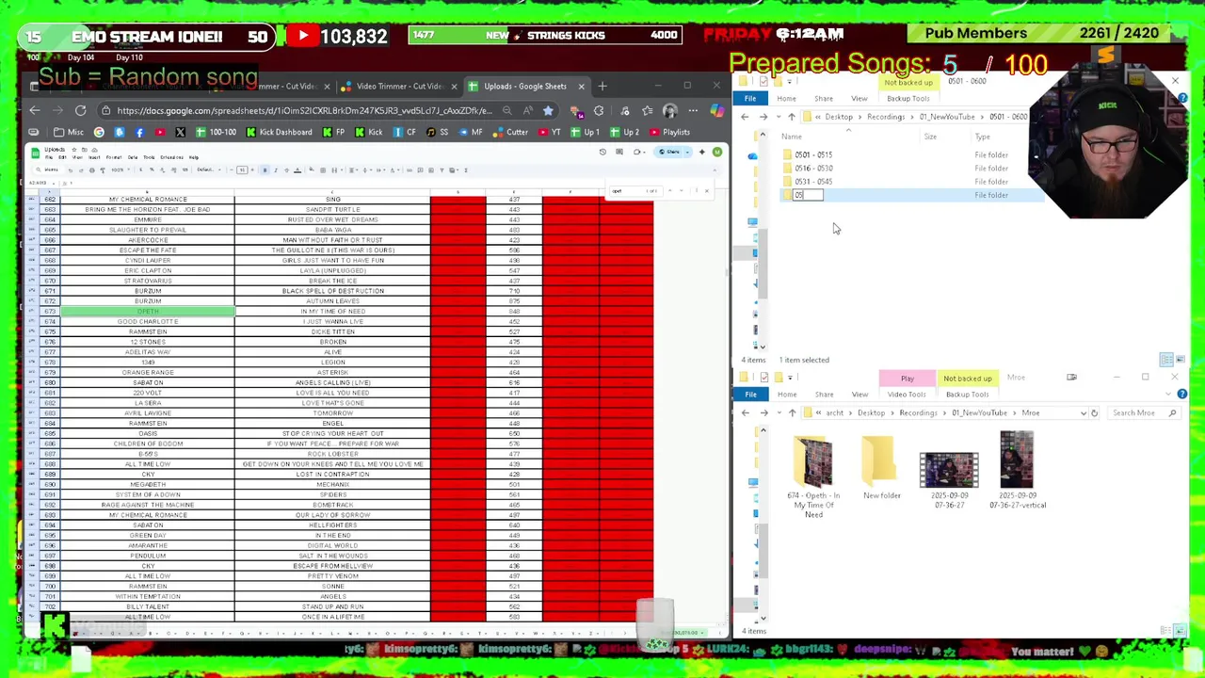
Task: Open recent locations dropdown in upper Explorer window
Action: click(x=778, y=117)
